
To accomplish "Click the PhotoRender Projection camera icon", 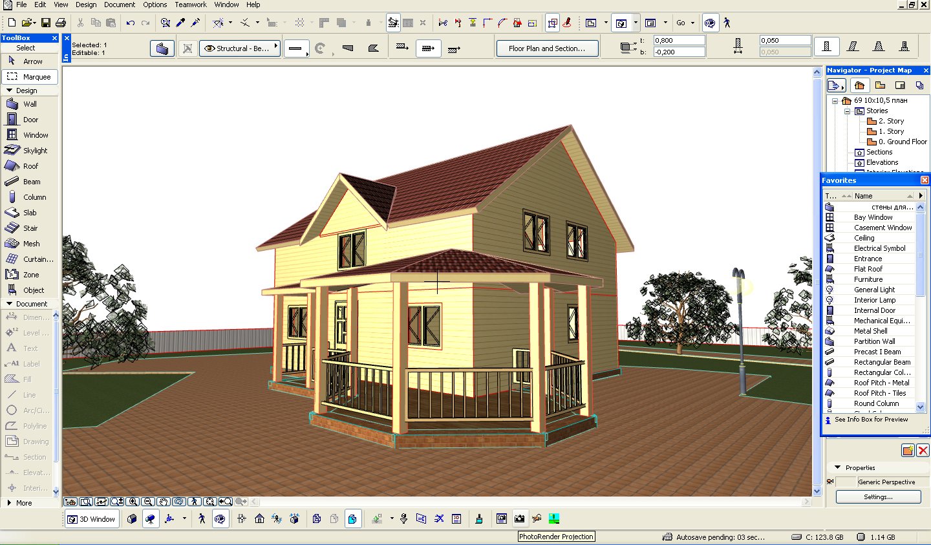I will point(519,518).
